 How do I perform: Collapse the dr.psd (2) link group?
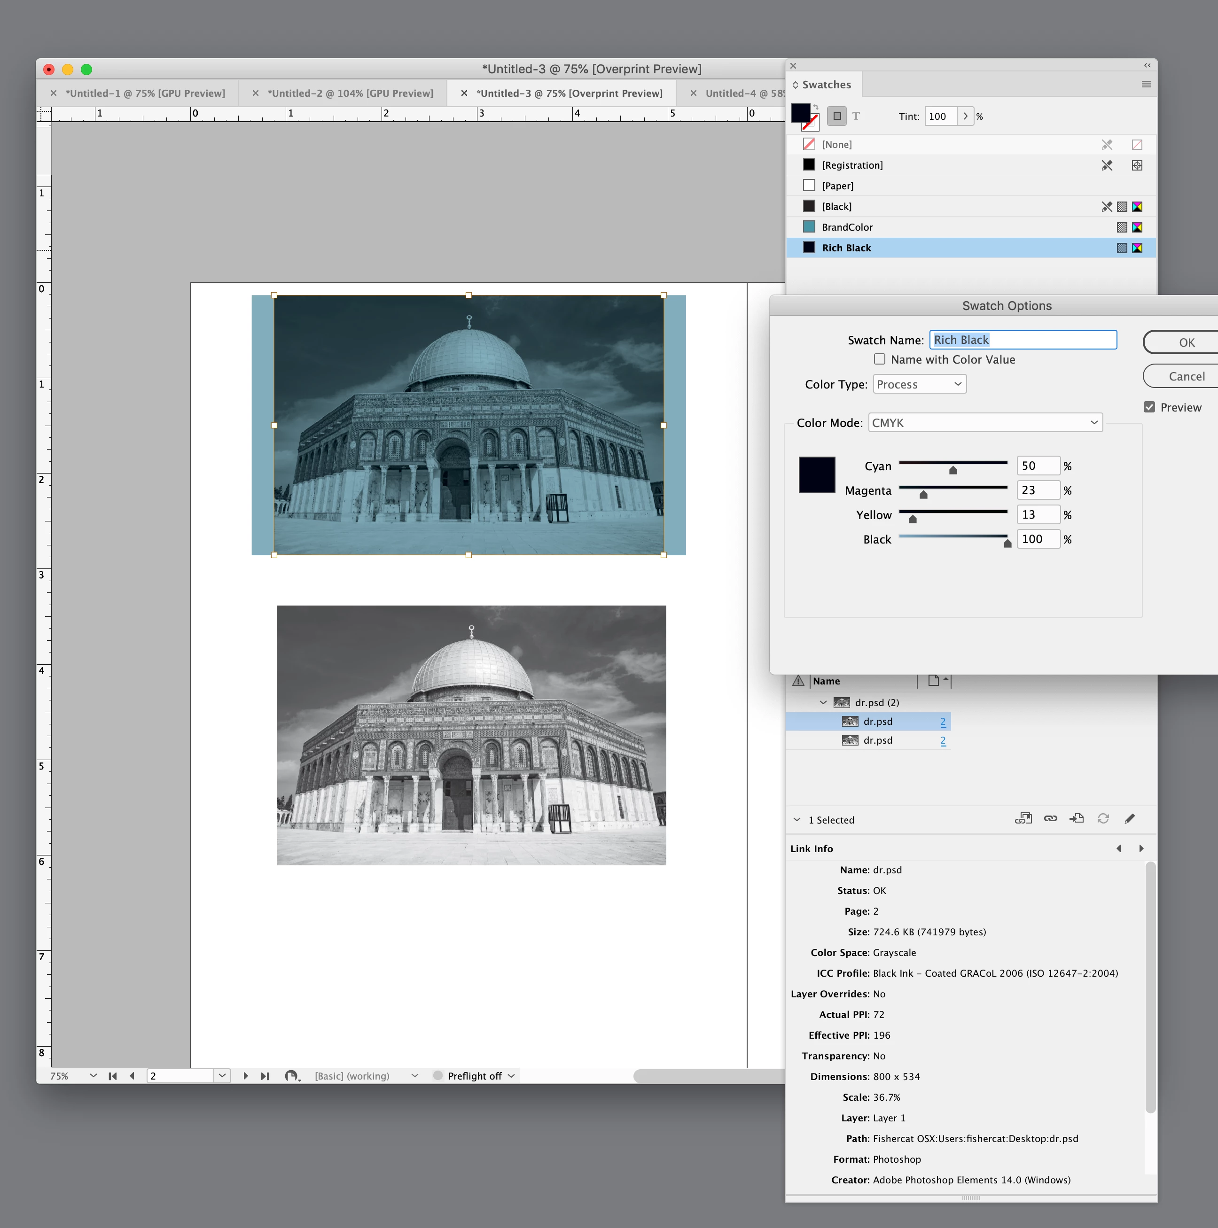pyautogui.click(x=823, y=702)
